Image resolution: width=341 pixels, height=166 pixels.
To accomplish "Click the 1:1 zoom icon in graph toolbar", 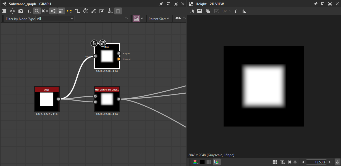I will coord(12,11).
